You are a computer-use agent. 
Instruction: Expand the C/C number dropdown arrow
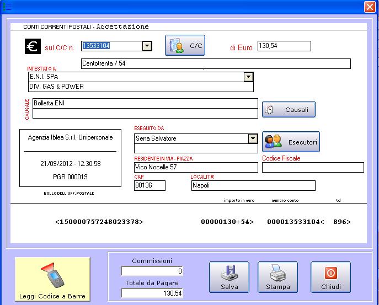point(147,46)
